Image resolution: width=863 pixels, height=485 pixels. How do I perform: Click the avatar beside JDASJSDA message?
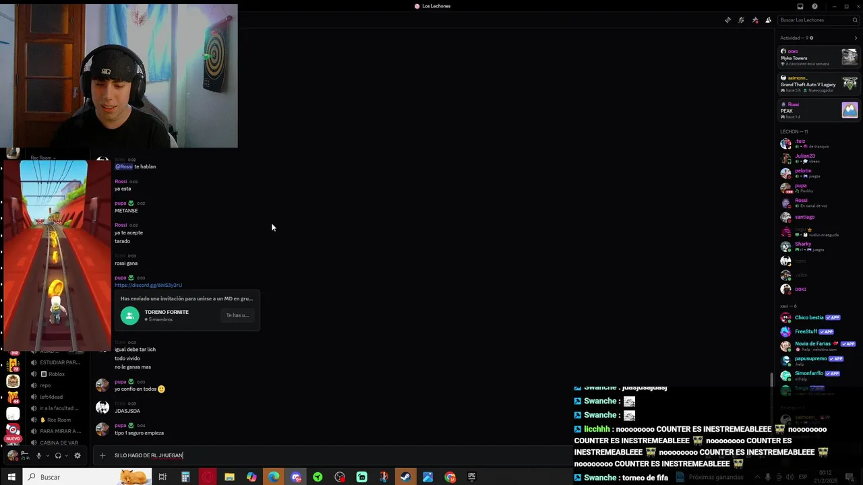coord(102,408)
